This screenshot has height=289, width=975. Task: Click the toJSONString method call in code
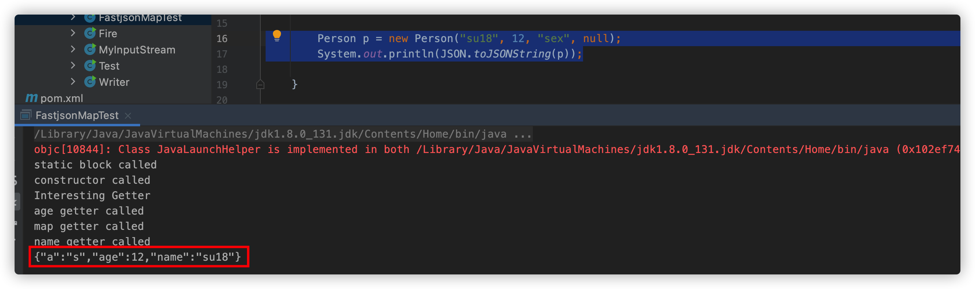tap(512, 54)
